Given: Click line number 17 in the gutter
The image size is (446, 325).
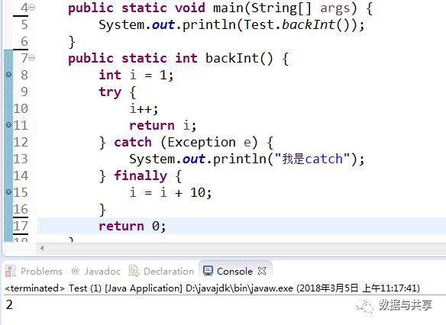Looking at the screenshot, I should pyautogui.click(x=21, y=226).
